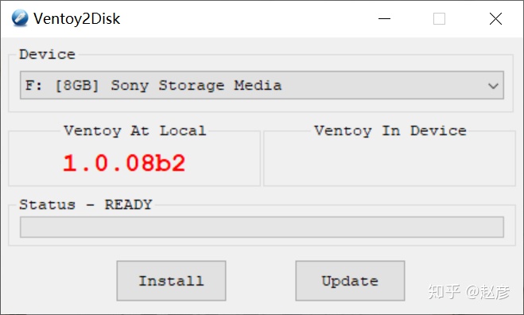Click the empty Ventoy In Device box
The width and height of the screenshot is (524, 315).
390,161
